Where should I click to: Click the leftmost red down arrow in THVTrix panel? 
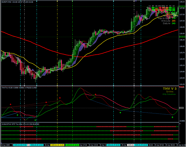click(10, 105)
